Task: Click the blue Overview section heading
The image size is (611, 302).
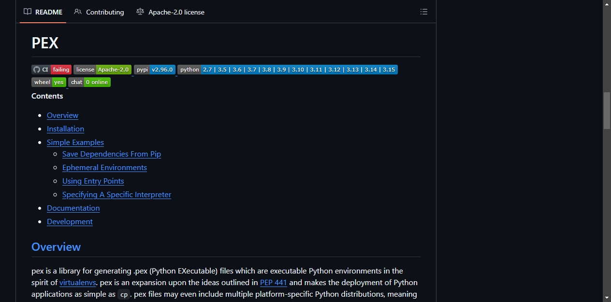Action: point(56,247)
